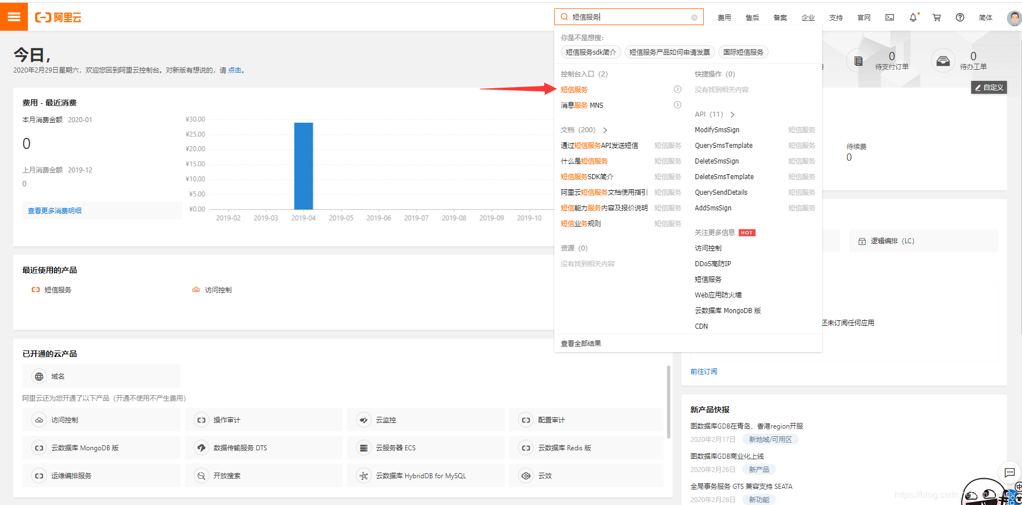This screenshot has height=505, width=1022.
Task: Click the 开放搜索 icon
Action: [201, 476]
